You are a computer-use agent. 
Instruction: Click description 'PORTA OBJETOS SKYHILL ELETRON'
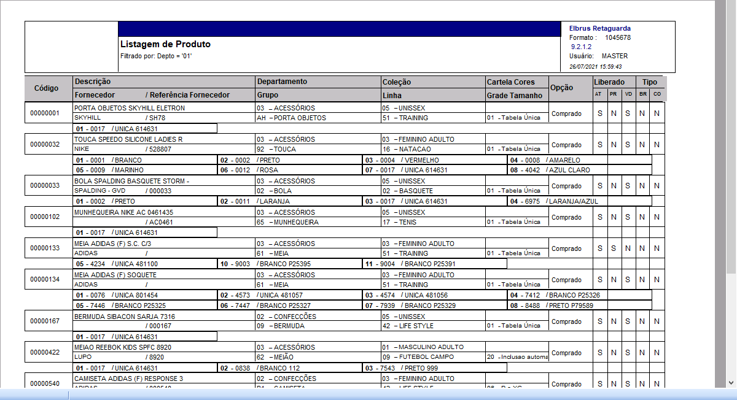pos(130,108)
